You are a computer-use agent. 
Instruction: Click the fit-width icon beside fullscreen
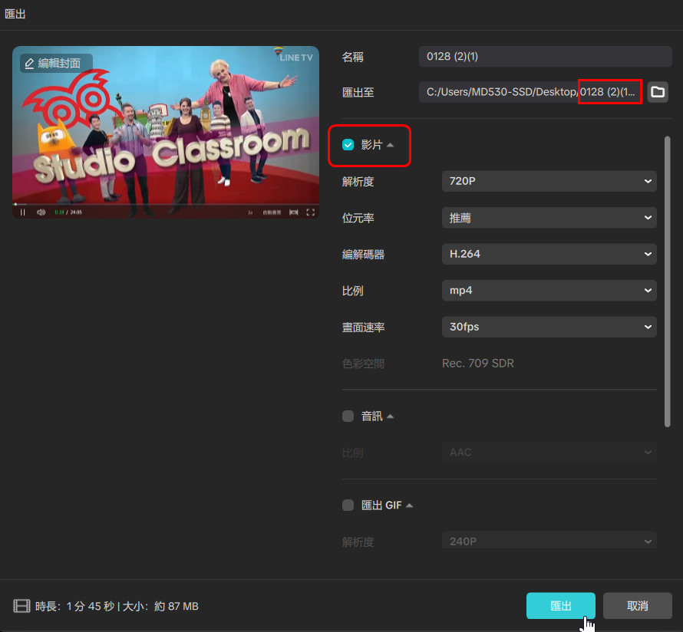tap(294, 212)
